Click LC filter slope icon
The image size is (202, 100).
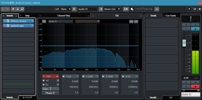pyautogui.click(x=58, y=85)
